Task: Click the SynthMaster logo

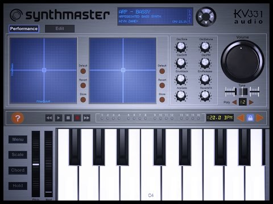Action: point(60,15)
